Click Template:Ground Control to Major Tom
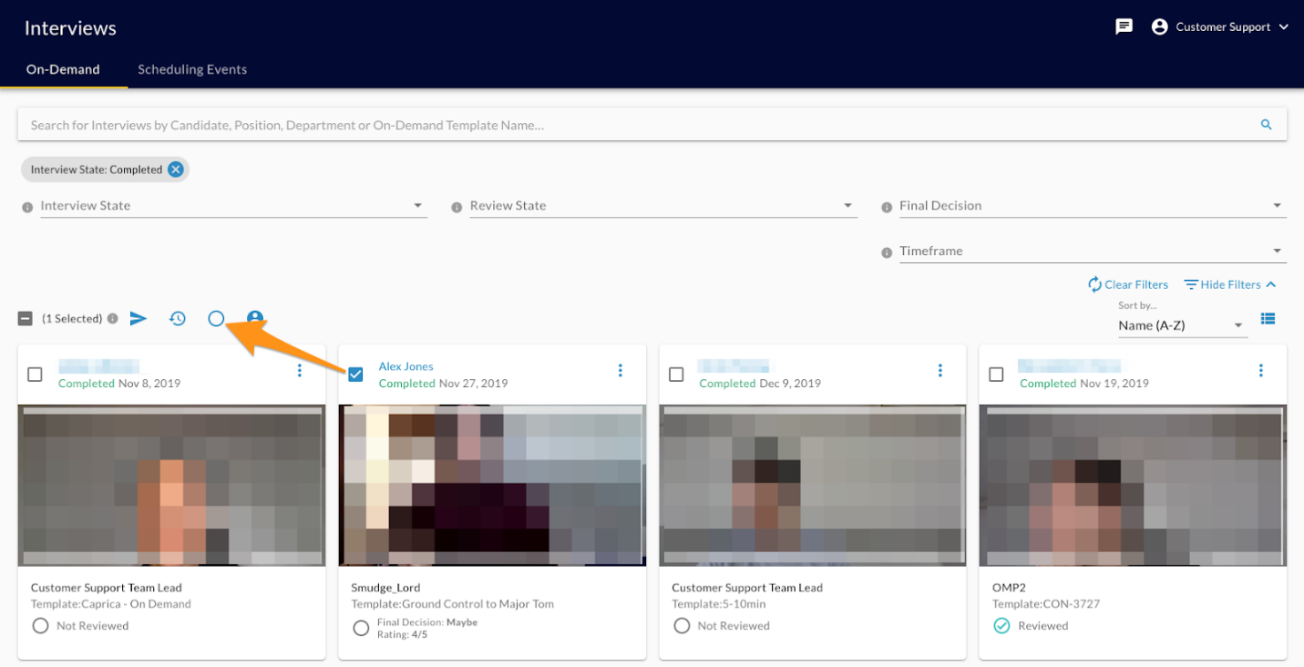 coord(452,604)
